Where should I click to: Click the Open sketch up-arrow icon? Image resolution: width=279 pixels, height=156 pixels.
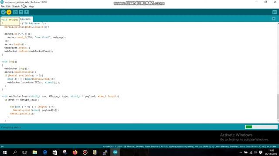(x=21, y=12)
